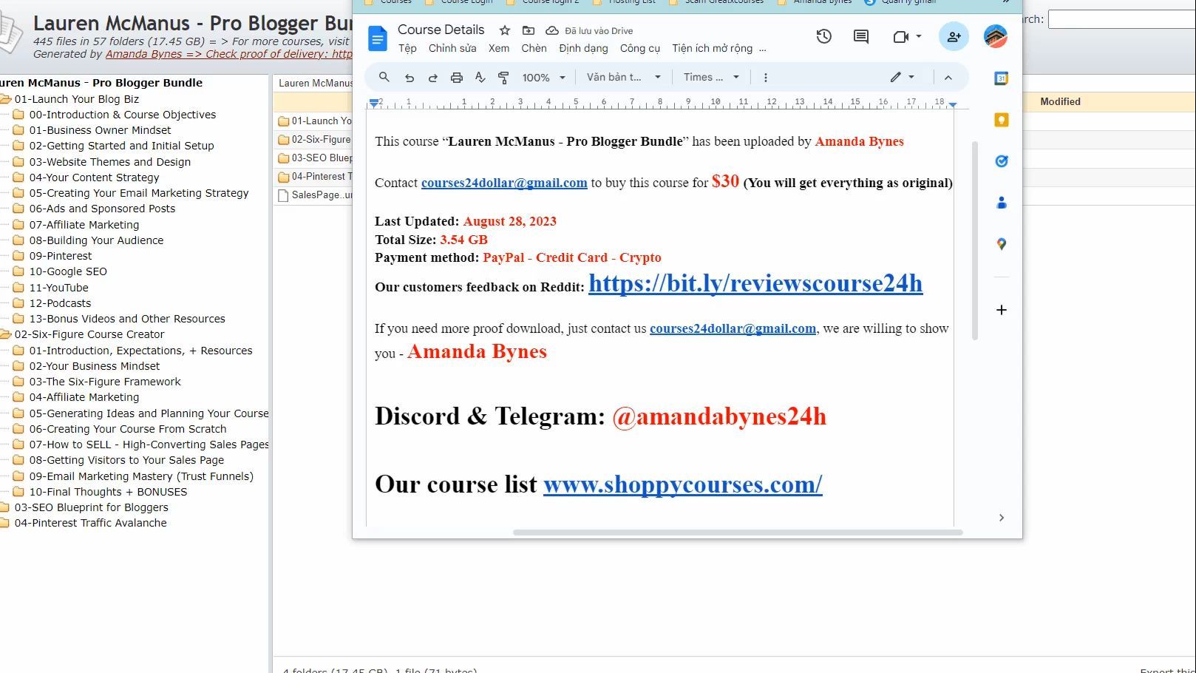Open the www.shoppycourses.com link
The image size is (1196, 673).
(683, 484)
